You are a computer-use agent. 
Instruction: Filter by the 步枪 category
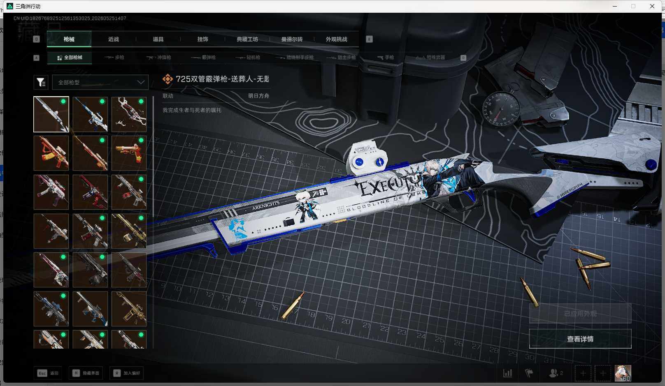[114, 58]
